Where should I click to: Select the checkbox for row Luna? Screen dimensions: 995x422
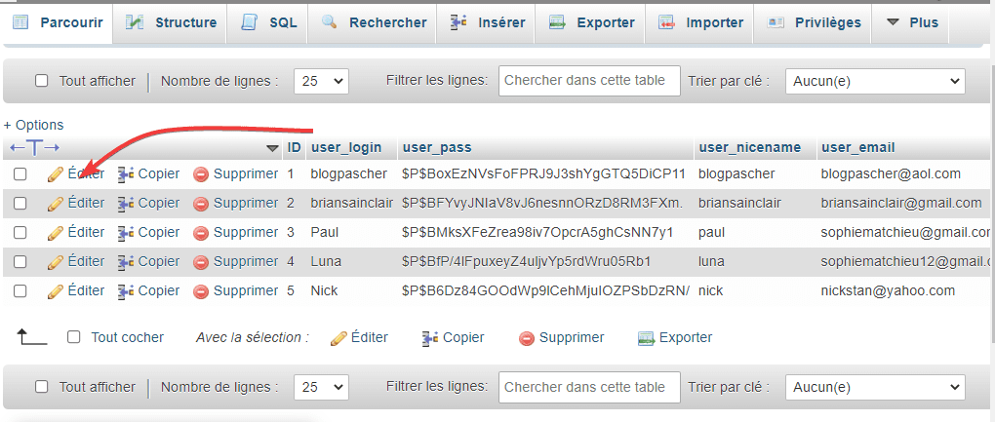click(x=20, y=261)
